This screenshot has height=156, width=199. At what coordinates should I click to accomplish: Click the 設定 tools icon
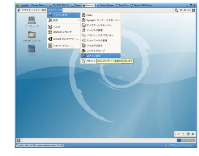pyautogui.click(x=50, y=20)
